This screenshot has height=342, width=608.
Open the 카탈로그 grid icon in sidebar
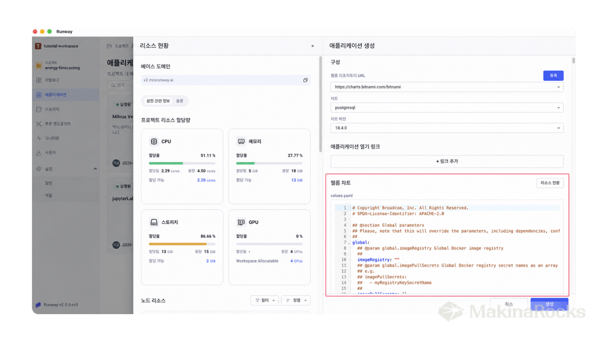click(x=39, y=80)
